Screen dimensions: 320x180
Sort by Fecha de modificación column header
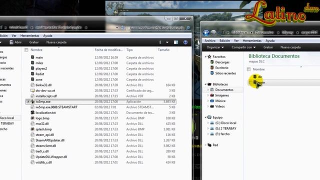point(108,50)
